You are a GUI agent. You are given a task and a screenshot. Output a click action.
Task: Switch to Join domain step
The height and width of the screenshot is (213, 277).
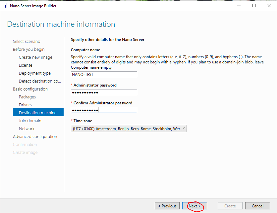point(30,121)
